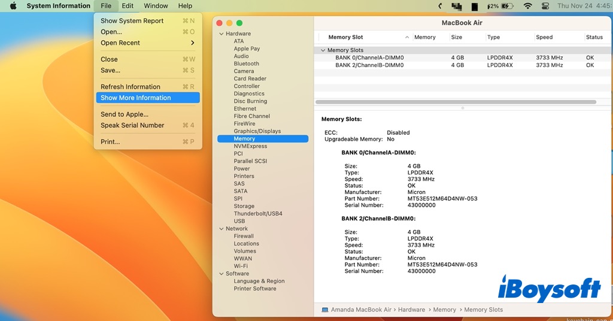Click the split divider handle below table
This screenshot has height=321, width=613.
click(463, 108)
